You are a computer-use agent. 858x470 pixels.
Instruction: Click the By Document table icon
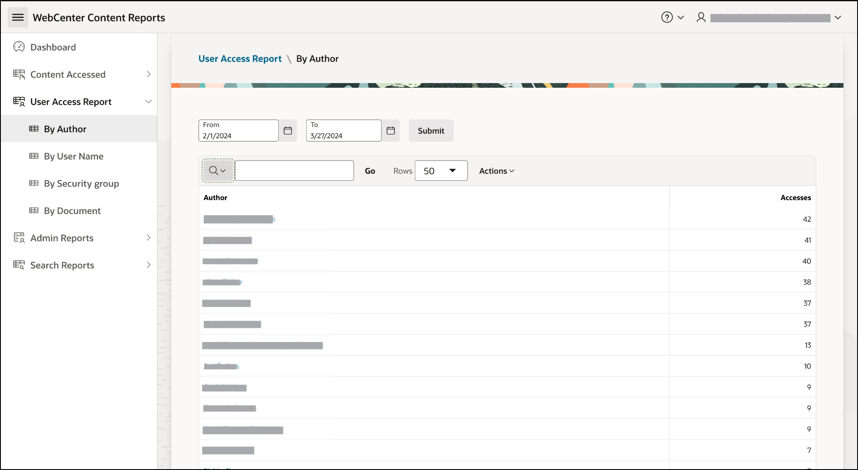[34, 210]
